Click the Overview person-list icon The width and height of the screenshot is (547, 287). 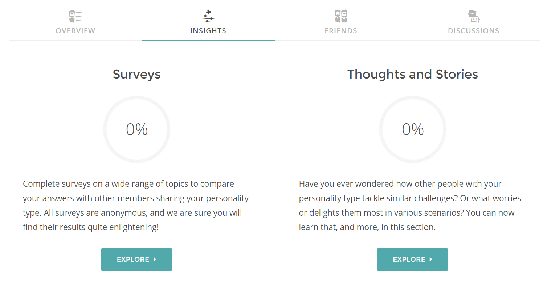(75, 16)
